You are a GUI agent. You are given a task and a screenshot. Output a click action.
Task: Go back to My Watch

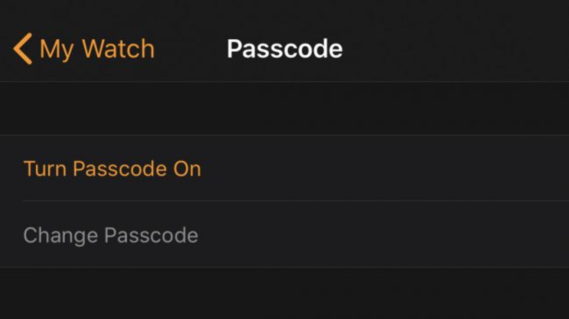pyautogui.click(x=97, y=49)
